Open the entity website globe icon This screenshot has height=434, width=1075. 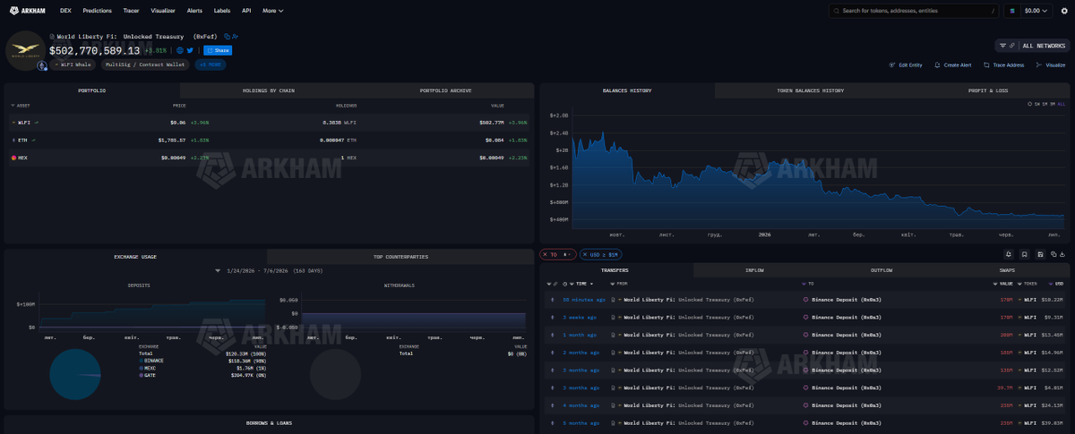(x=180, y=50)
